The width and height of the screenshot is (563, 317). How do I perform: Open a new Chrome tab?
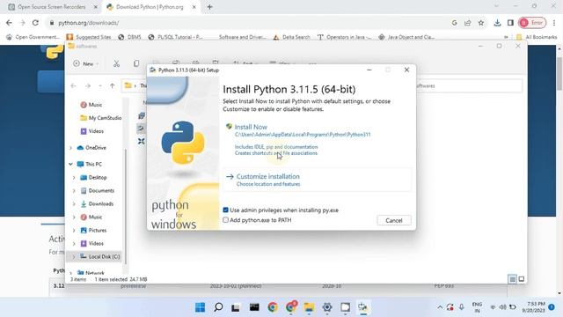click(x=209, y=7)
